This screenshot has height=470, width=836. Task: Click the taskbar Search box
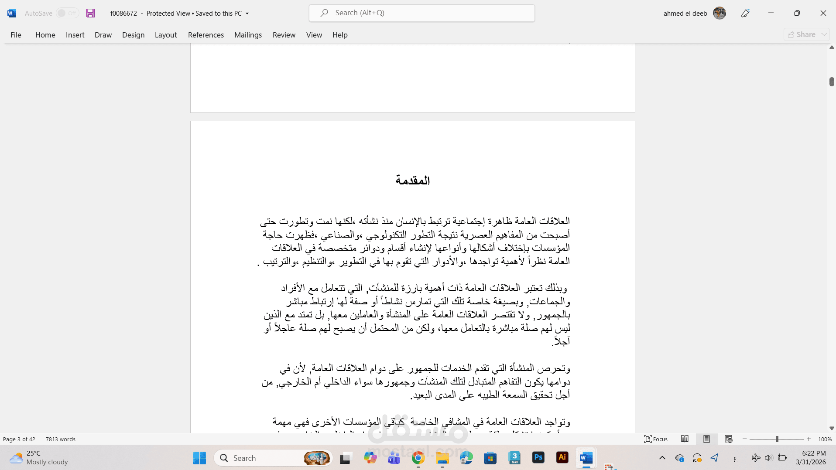tap(273, 458)
